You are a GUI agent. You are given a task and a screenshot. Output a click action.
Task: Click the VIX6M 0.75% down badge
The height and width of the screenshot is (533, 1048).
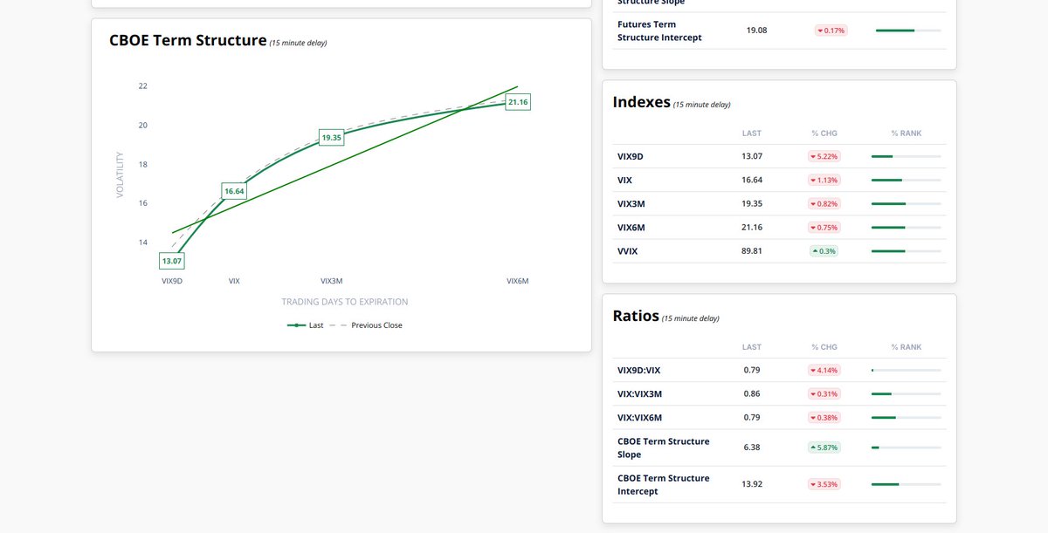tap(824, 228)
